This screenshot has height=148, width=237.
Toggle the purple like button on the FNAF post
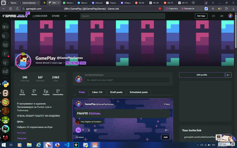pyautogui.click(x=78, y=130)
